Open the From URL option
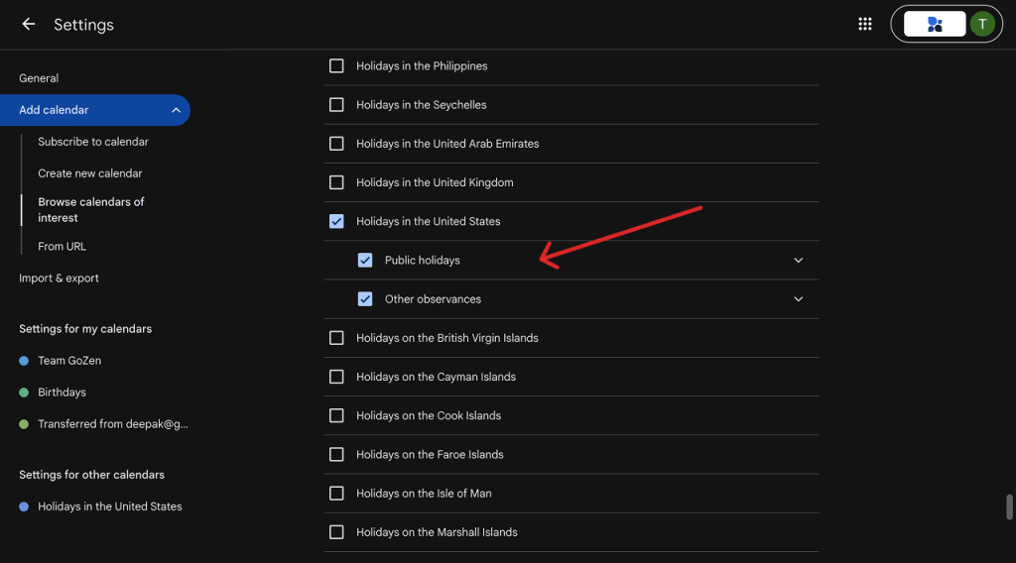Screen dimensions: 1016x563 coord(63,247)
